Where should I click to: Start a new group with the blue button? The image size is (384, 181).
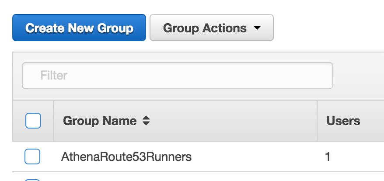[79, 28]
